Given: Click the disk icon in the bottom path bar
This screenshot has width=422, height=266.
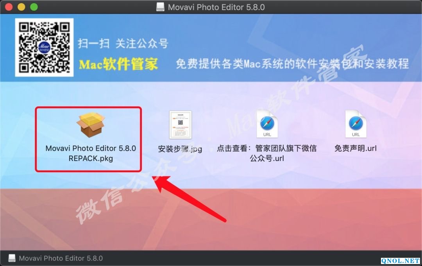Looking at the screenshot, I should click(x=12, y=258).
